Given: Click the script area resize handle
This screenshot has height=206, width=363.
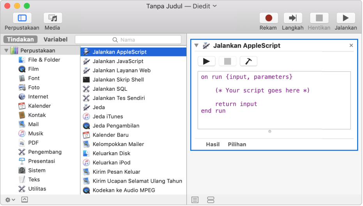Looking at the screenshot, I should pyautogui.click(x=270, y=132).
